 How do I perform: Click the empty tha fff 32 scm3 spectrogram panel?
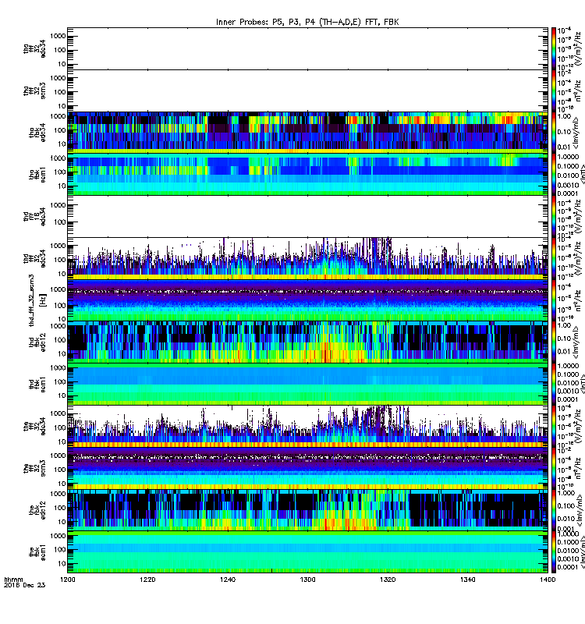(x=307, y=90)
